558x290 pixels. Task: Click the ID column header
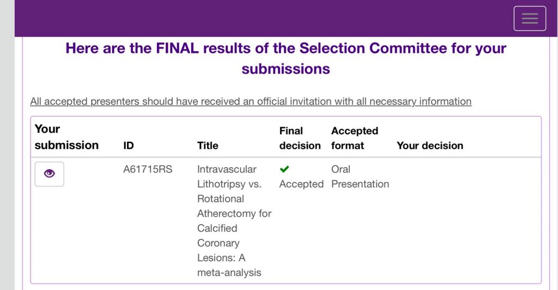point(129,145)
